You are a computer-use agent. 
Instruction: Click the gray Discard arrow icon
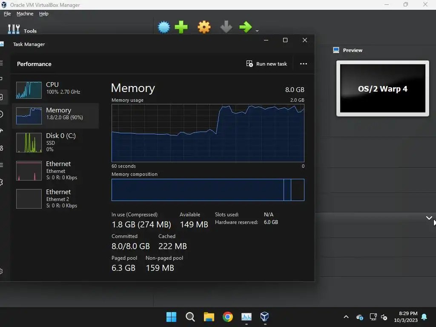(226, 27)
